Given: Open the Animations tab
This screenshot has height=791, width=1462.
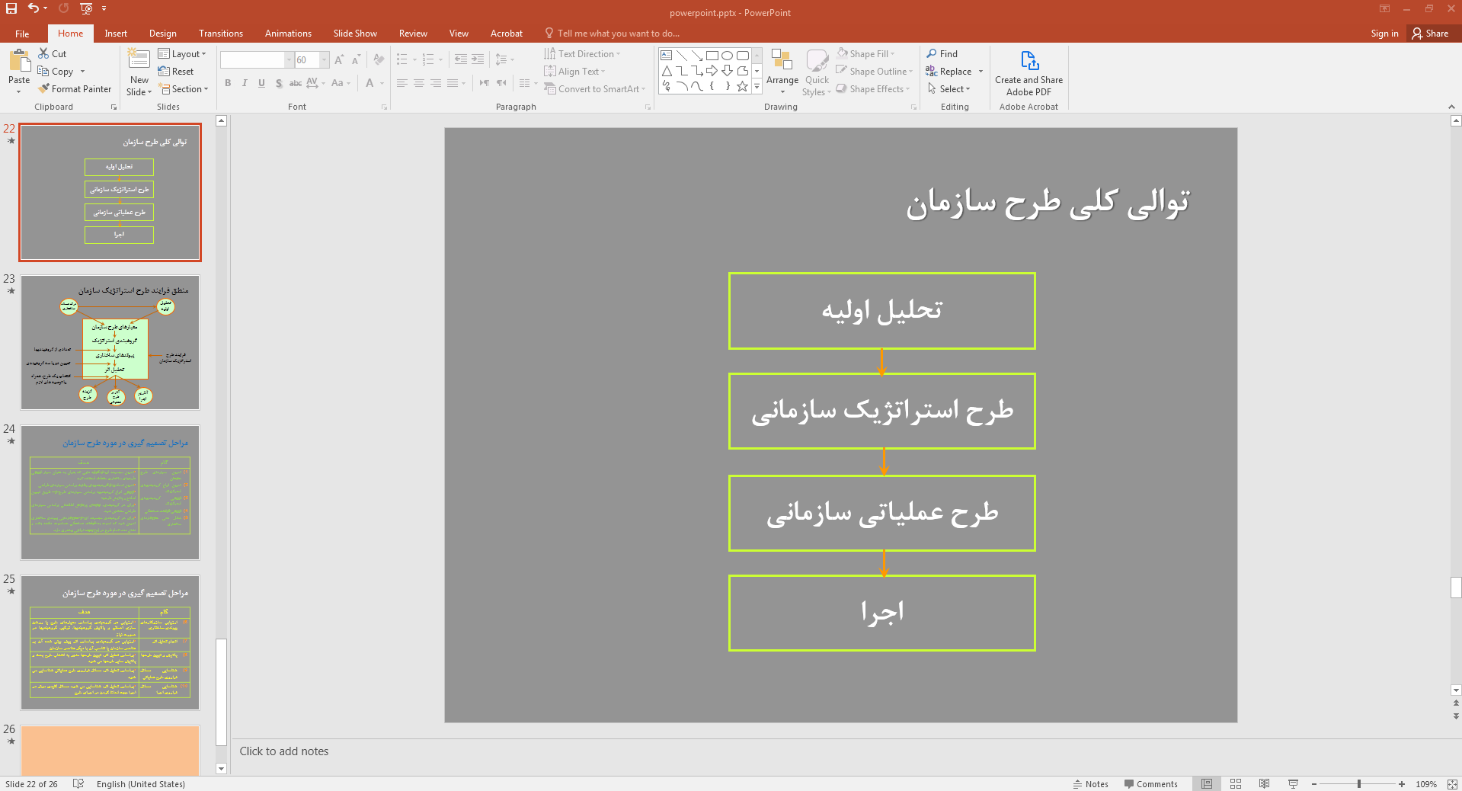Looking at the screenshot, I should tap(288, 34).
